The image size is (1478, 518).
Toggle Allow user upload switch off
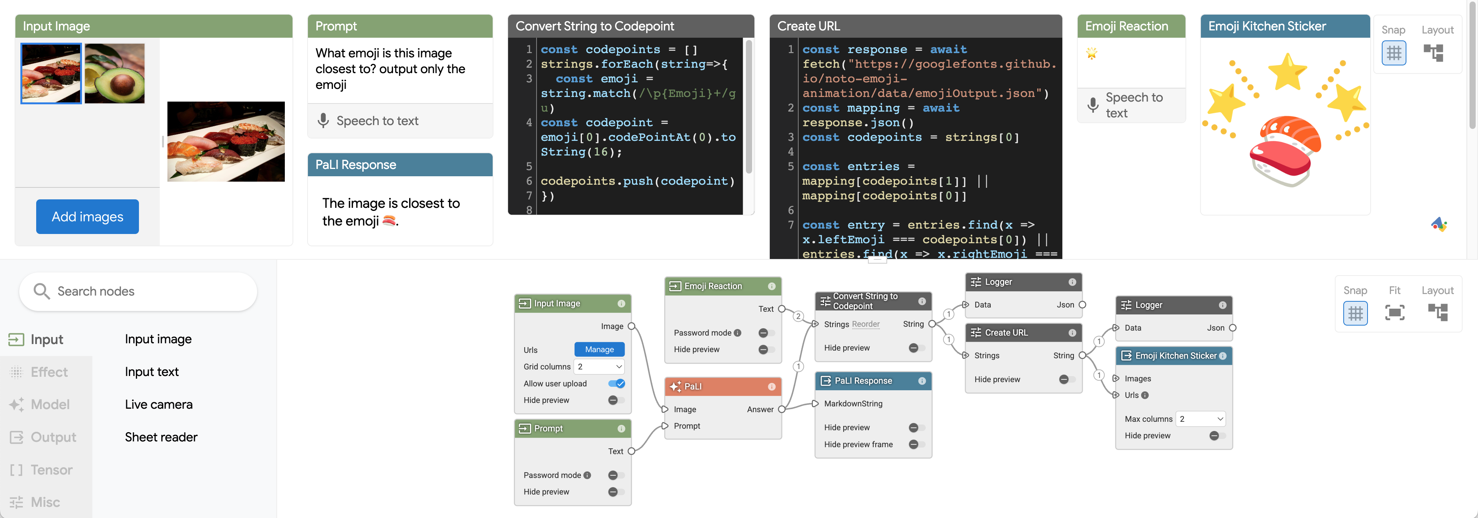(616, 383)
